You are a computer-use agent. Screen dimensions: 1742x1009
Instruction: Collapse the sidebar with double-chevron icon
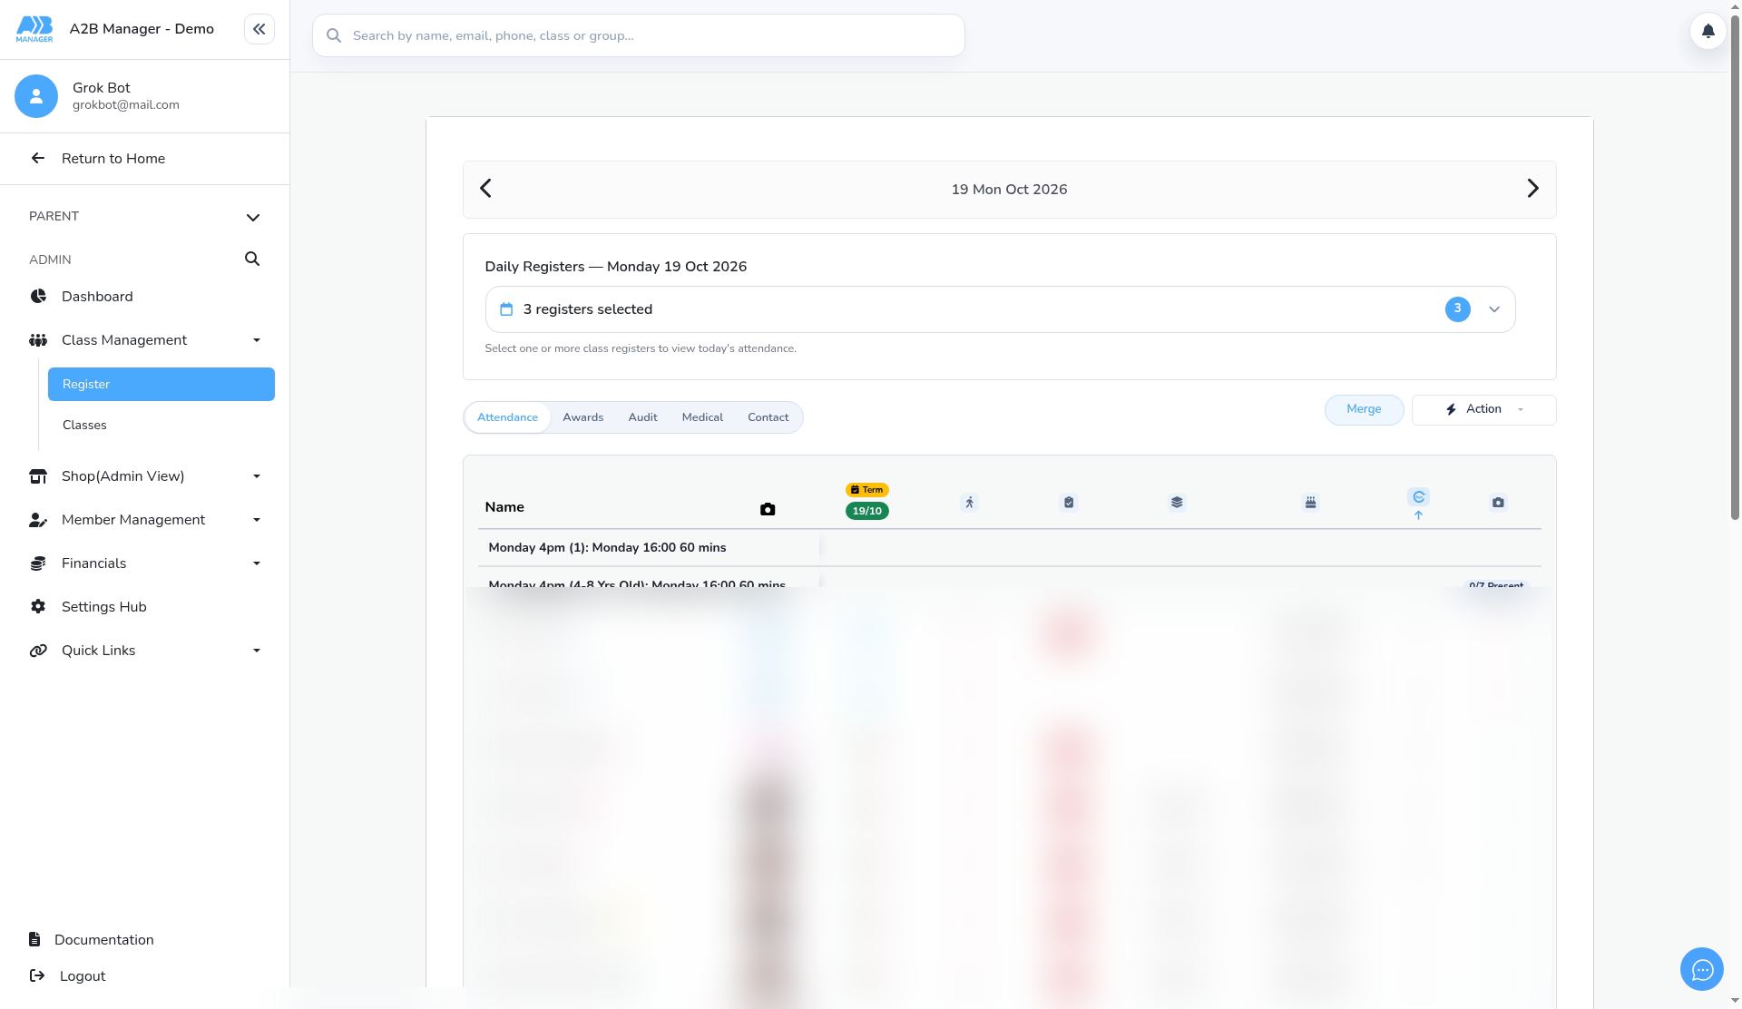coord(259,29)
